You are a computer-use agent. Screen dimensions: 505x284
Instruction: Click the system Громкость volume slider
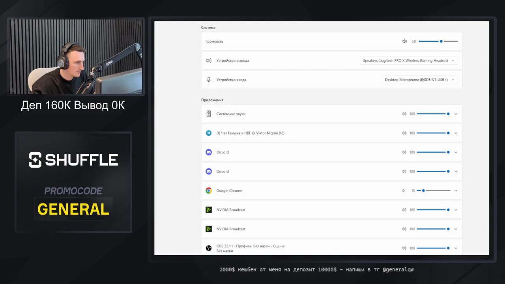[438, 41]
